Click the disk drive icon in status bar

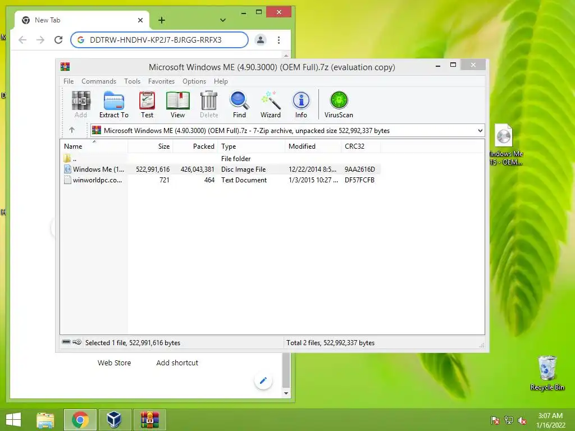click(x=66, y=342)
